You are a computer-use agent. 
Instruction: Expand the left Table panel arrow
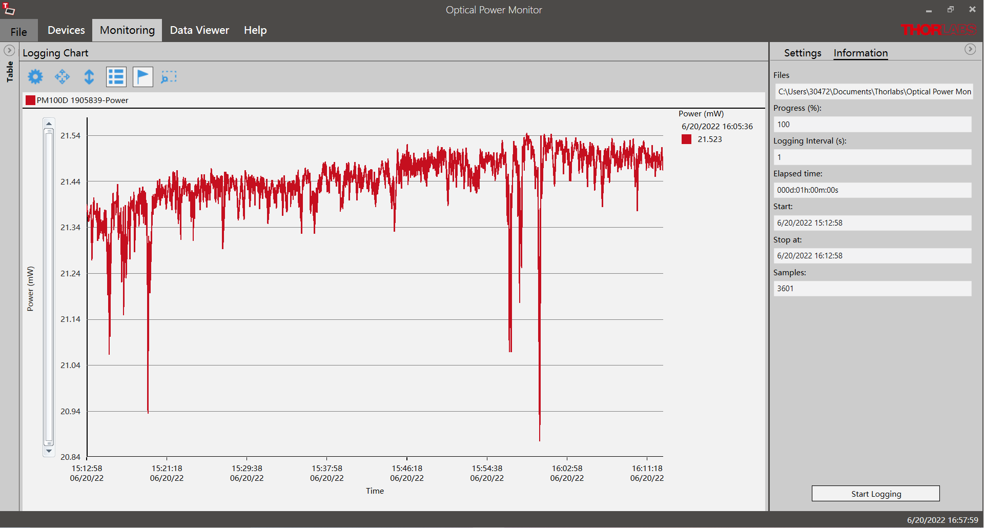point(9,50)
